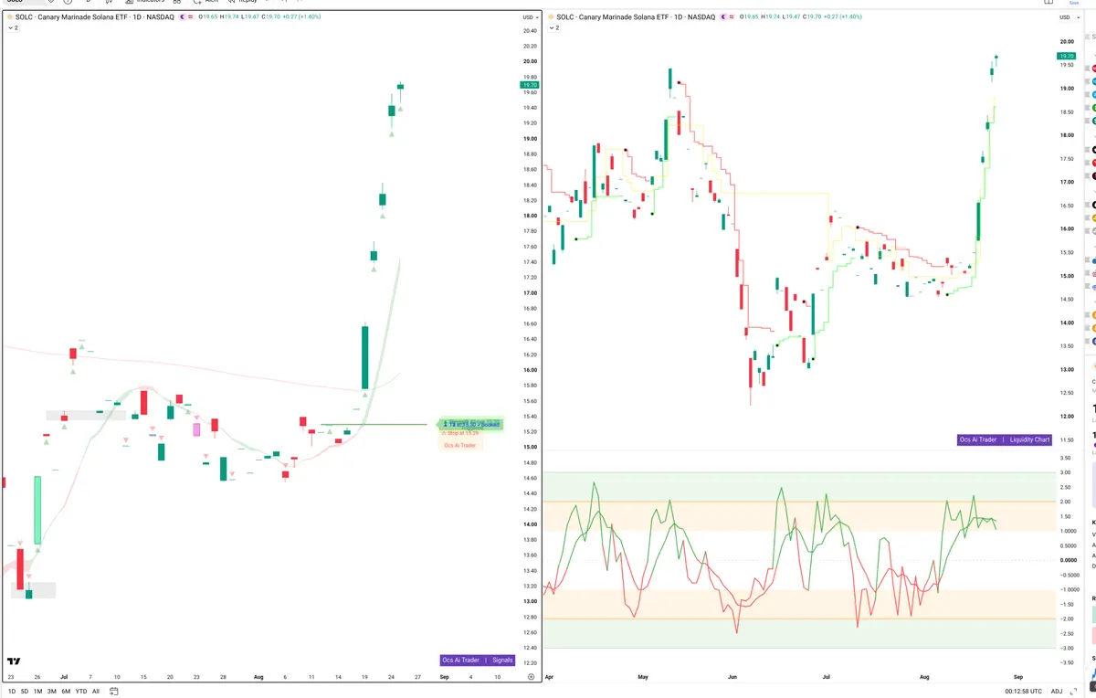This screenshot has height=698, width=1096.
Task: Click the 19.70 price tag on left axis
Action: click(x=529, y=85)
